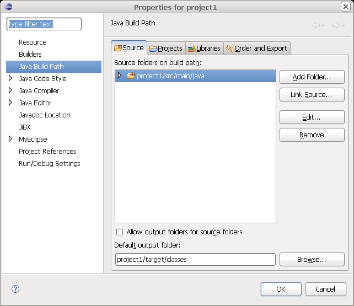Click the Add Folder button

[312, 77]
